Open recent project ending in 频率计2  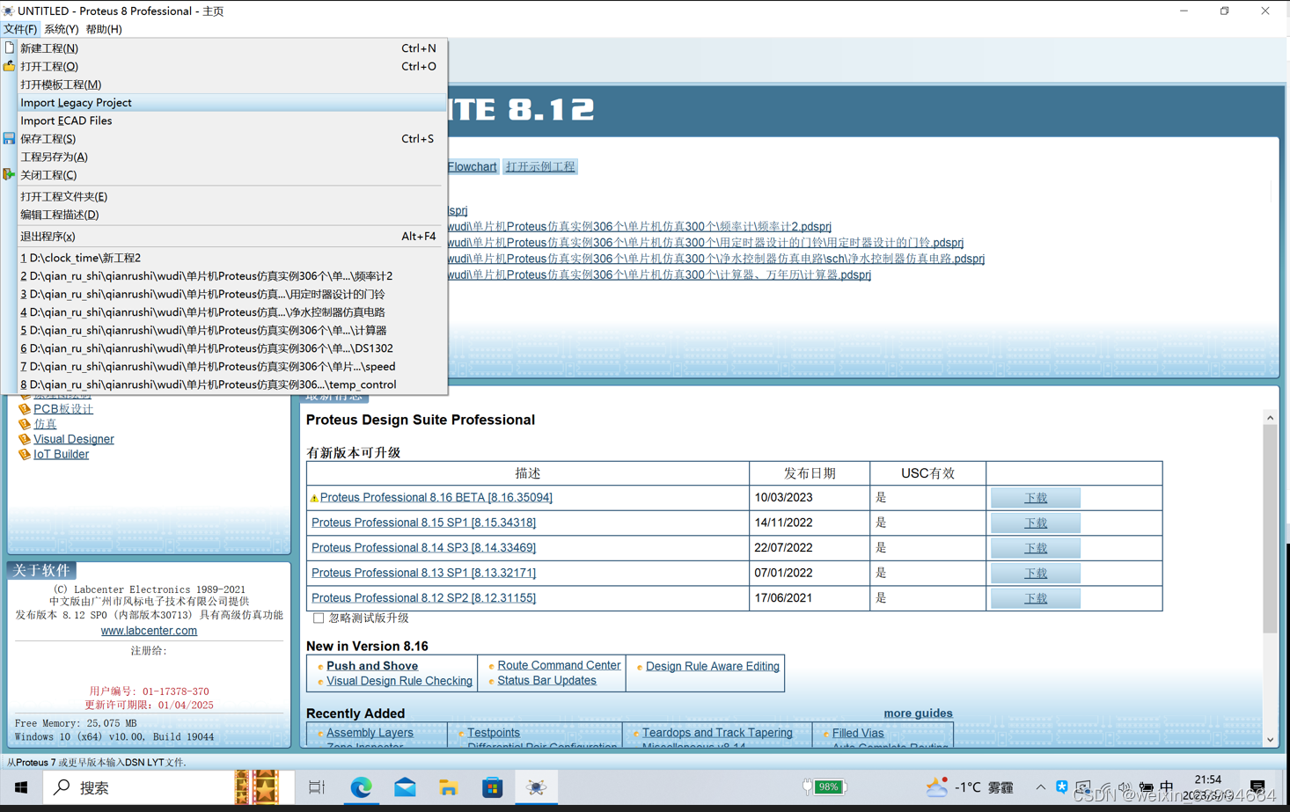231,276
